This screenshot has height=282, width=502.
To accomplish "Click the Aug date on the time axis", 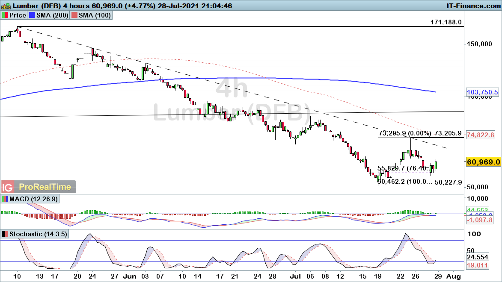I will (x=454, y=276).
